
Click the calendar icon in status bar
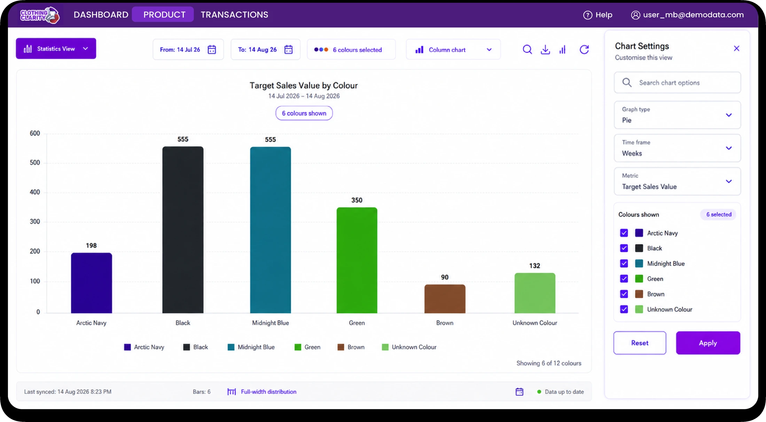[519, 392]
